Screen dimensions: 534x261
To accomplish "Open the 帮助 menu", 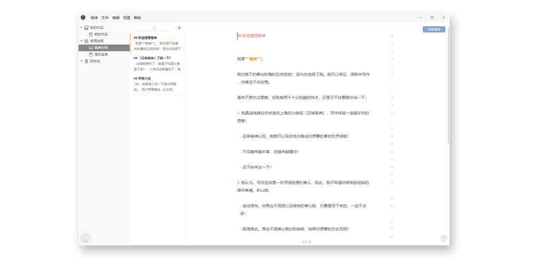I will tap(138, 18).
